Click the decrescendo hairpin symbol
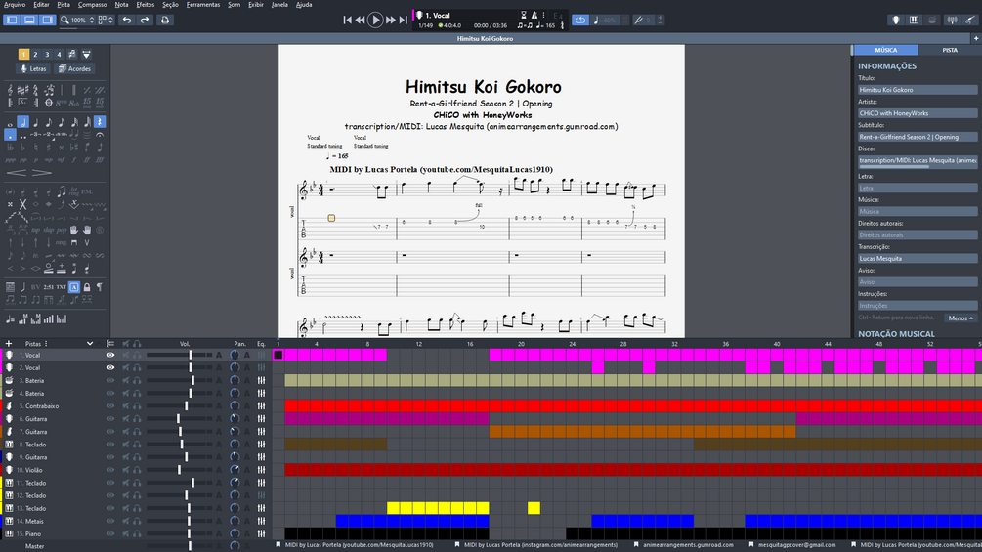The image size is (982, 552). coord(41,173)
